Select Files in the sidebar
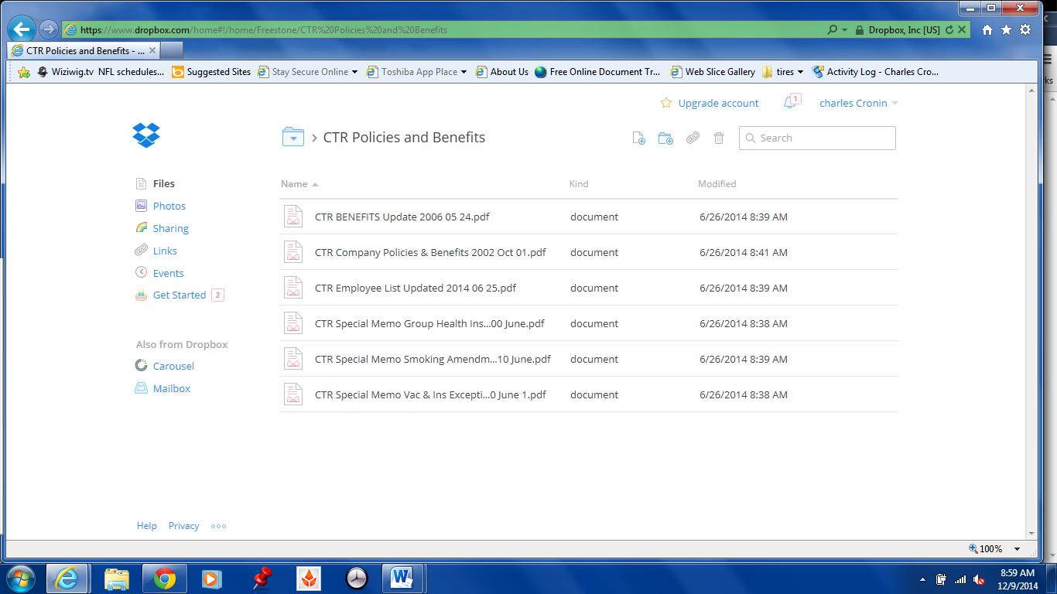This screenshot has height=594, width=1057. tap(163, 183)
